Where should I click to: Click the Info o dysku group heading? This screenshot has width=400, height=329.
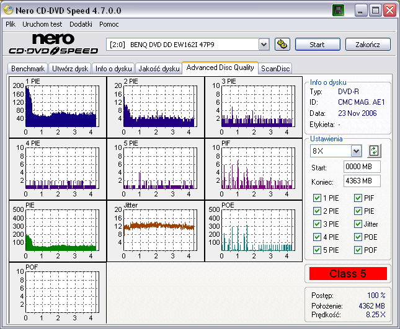(328, 82)
